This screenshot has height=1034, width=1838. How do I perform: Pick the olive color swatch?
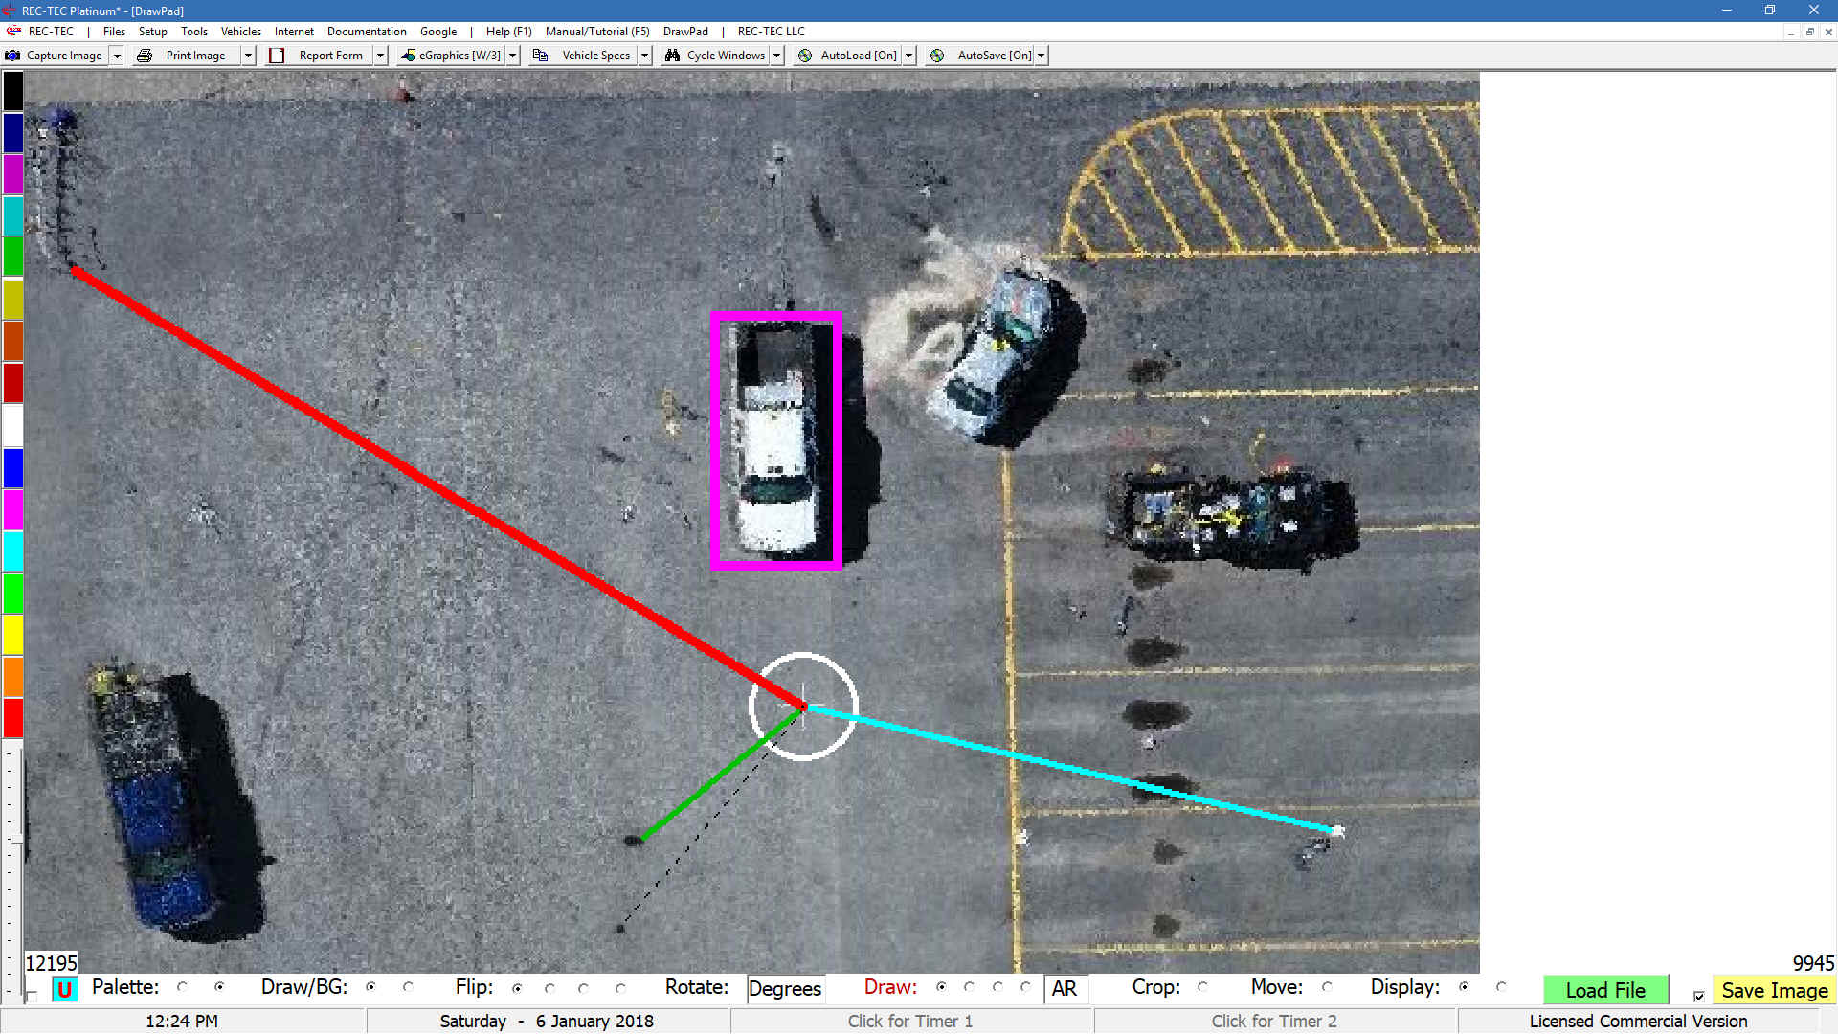tap(12, 300)
